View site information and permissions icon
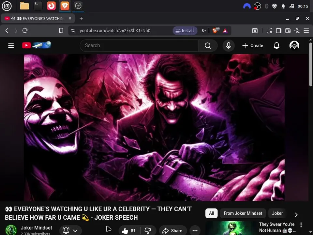Screen dimensions: 313x235 tap(73, 31)
